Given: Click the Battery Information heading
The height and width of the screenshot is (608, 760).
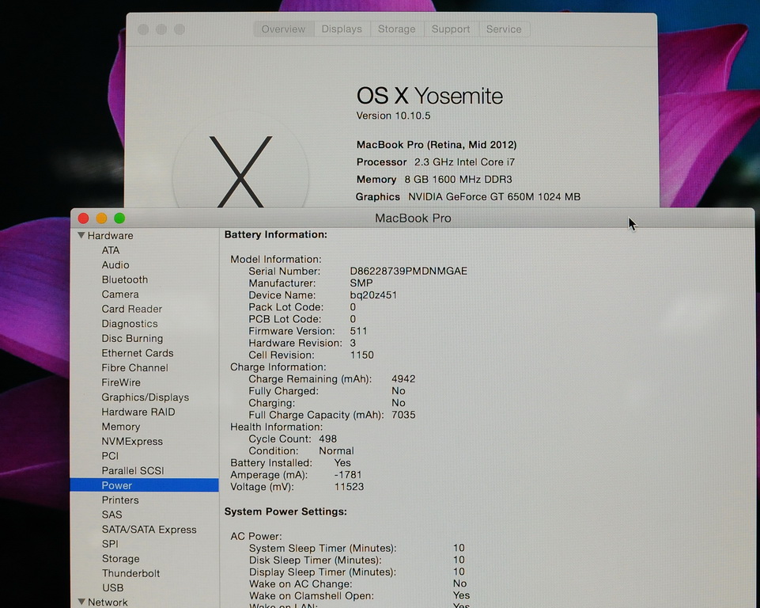Looking at the screenshot, I should pos(276,234).
